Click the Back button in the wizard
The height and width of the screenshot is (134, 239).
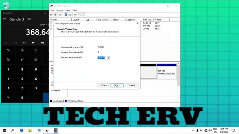click(104, 85)
